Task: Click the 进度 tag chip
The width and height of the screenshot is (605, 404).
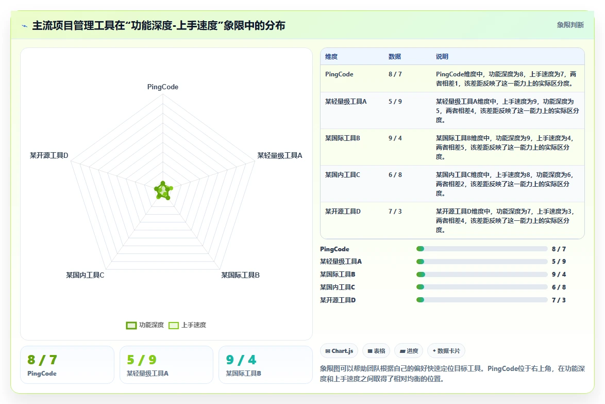Action: pyautogui.click(x=409, y=351)
